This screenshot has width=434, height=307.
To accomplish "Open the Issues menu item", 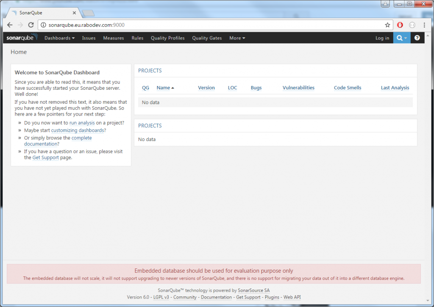I will (x=89, y=38).
